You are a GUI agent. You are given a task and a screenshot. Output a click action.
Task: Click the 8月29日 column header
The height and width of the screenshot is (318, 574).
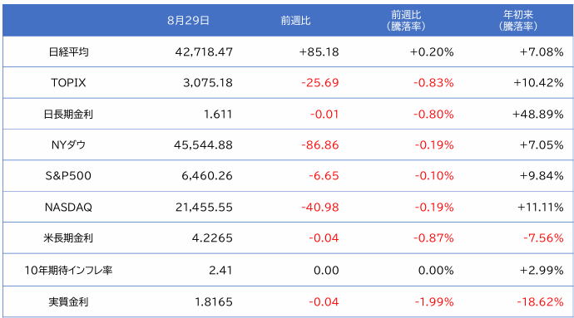(x=188, y=21)
